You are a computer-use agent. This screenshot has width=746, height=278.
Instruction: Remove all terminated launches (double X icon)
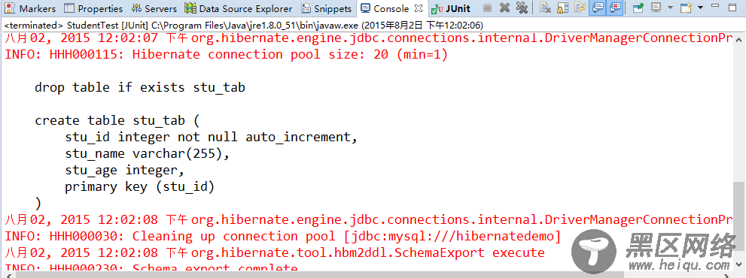[x=522, y=8]
